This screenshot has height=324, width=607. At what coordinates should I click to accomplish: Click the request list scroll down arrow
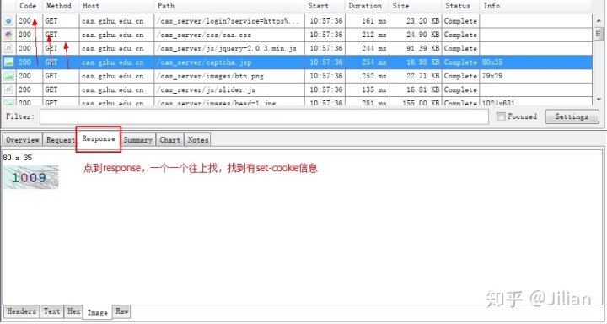(599, 100)
